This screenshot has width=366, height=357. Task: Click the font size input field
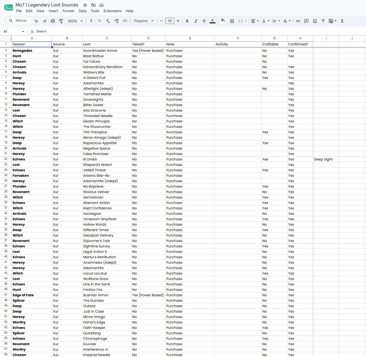[x=170, y=21]
